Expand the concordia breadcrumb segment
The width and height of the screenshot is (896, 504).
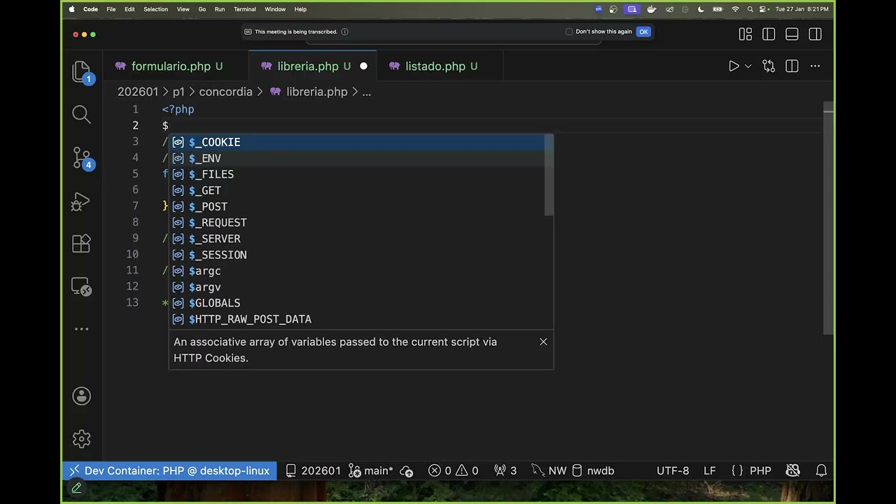[x=225, y=92]
